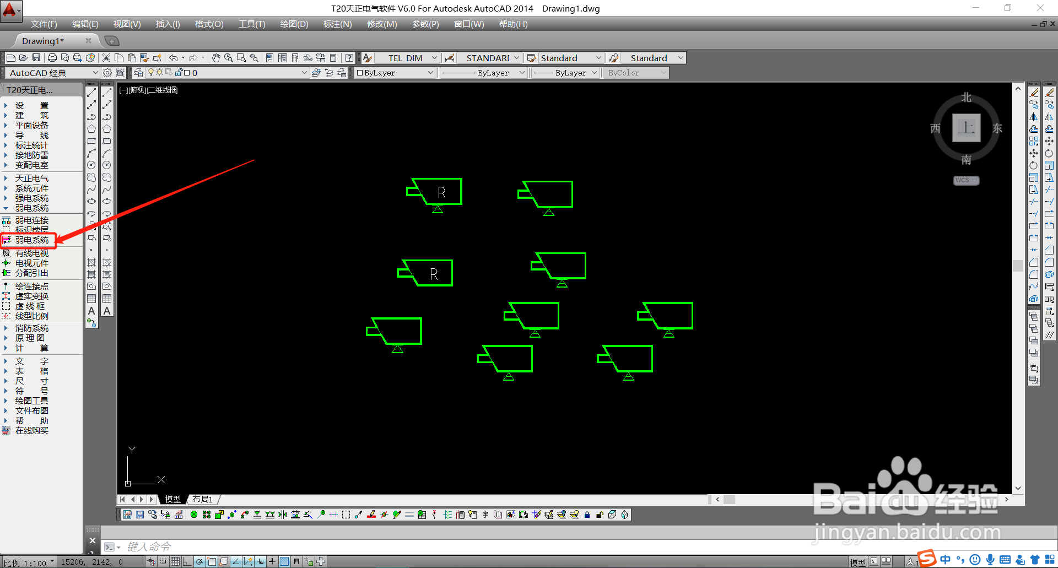Viewport: 1058px width, 568px height.
Task: Toggle Grid display in status bar
Action: click(x=175, y=561)
